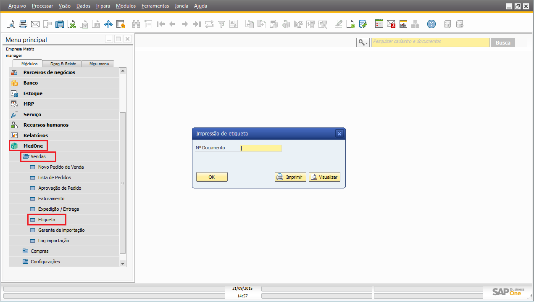This screenshot has height=302, width=534.
Task: Open the Arquivo menu
Action: [x=17, y=6]
